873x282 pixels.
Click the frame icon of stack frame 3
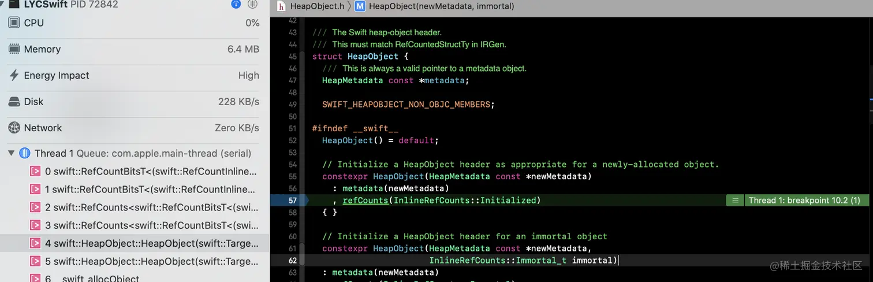[35, 225]
